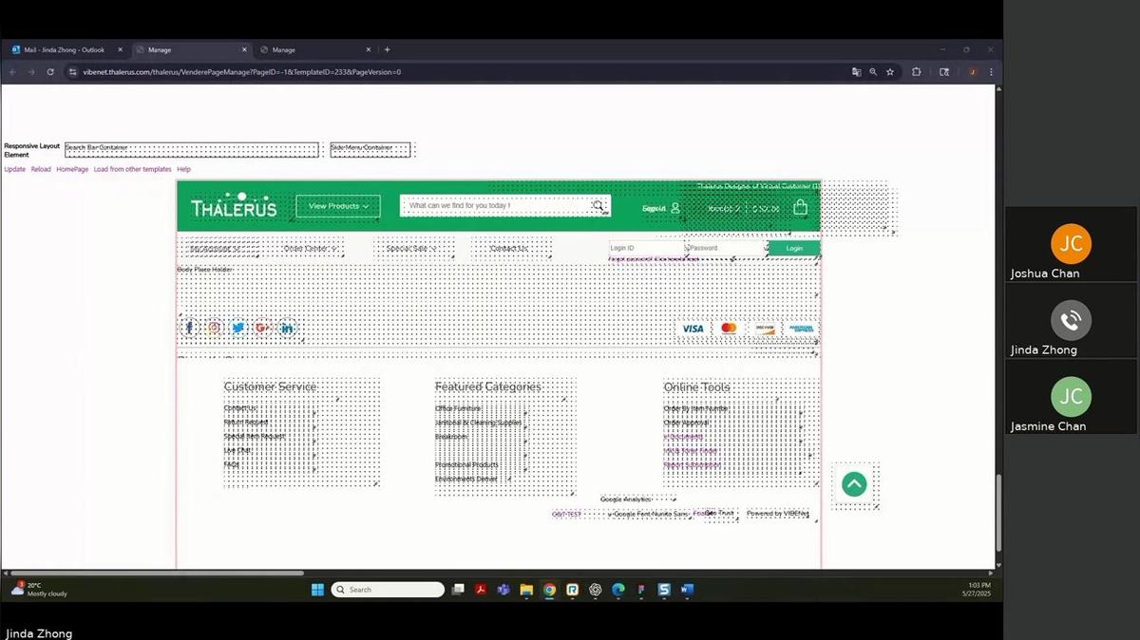
Task: Open the Facebook social media icon
Action: (188, 328)
